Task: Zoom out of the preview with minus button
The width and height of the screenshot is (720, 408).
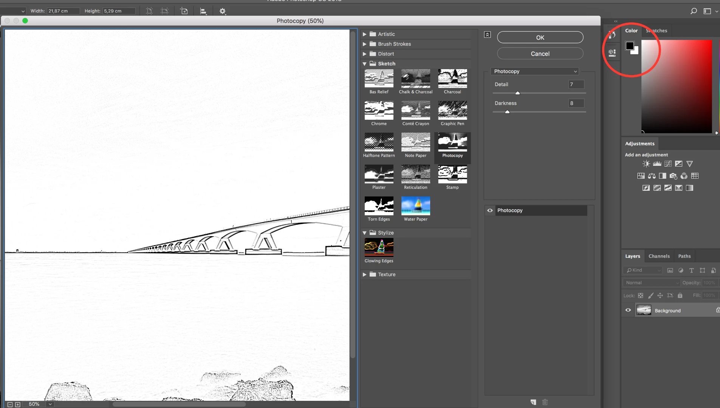Action: [10, 404]
